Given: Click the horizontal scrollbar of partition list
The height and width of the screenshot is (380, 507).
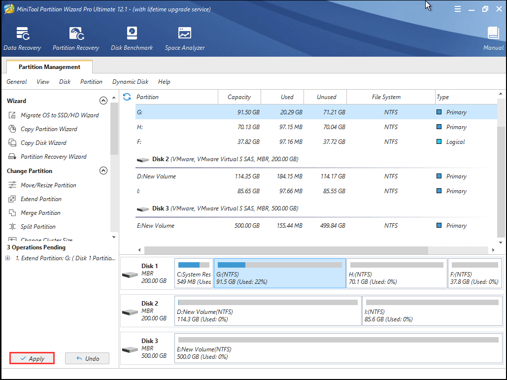Looking at the screenshot, I should pos(286,250).
